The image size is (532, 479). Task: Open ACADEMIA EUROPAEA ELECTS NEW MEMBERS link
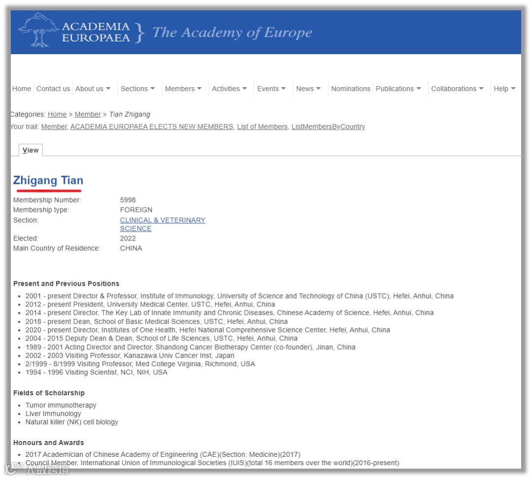tap(152, 127)
